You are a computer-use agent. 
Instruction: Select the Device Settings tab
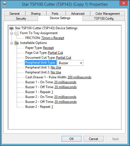click(60, 18)
